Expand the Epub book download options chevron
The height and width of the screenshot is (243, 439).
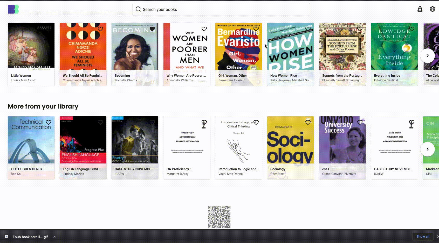tap(55, 237)
